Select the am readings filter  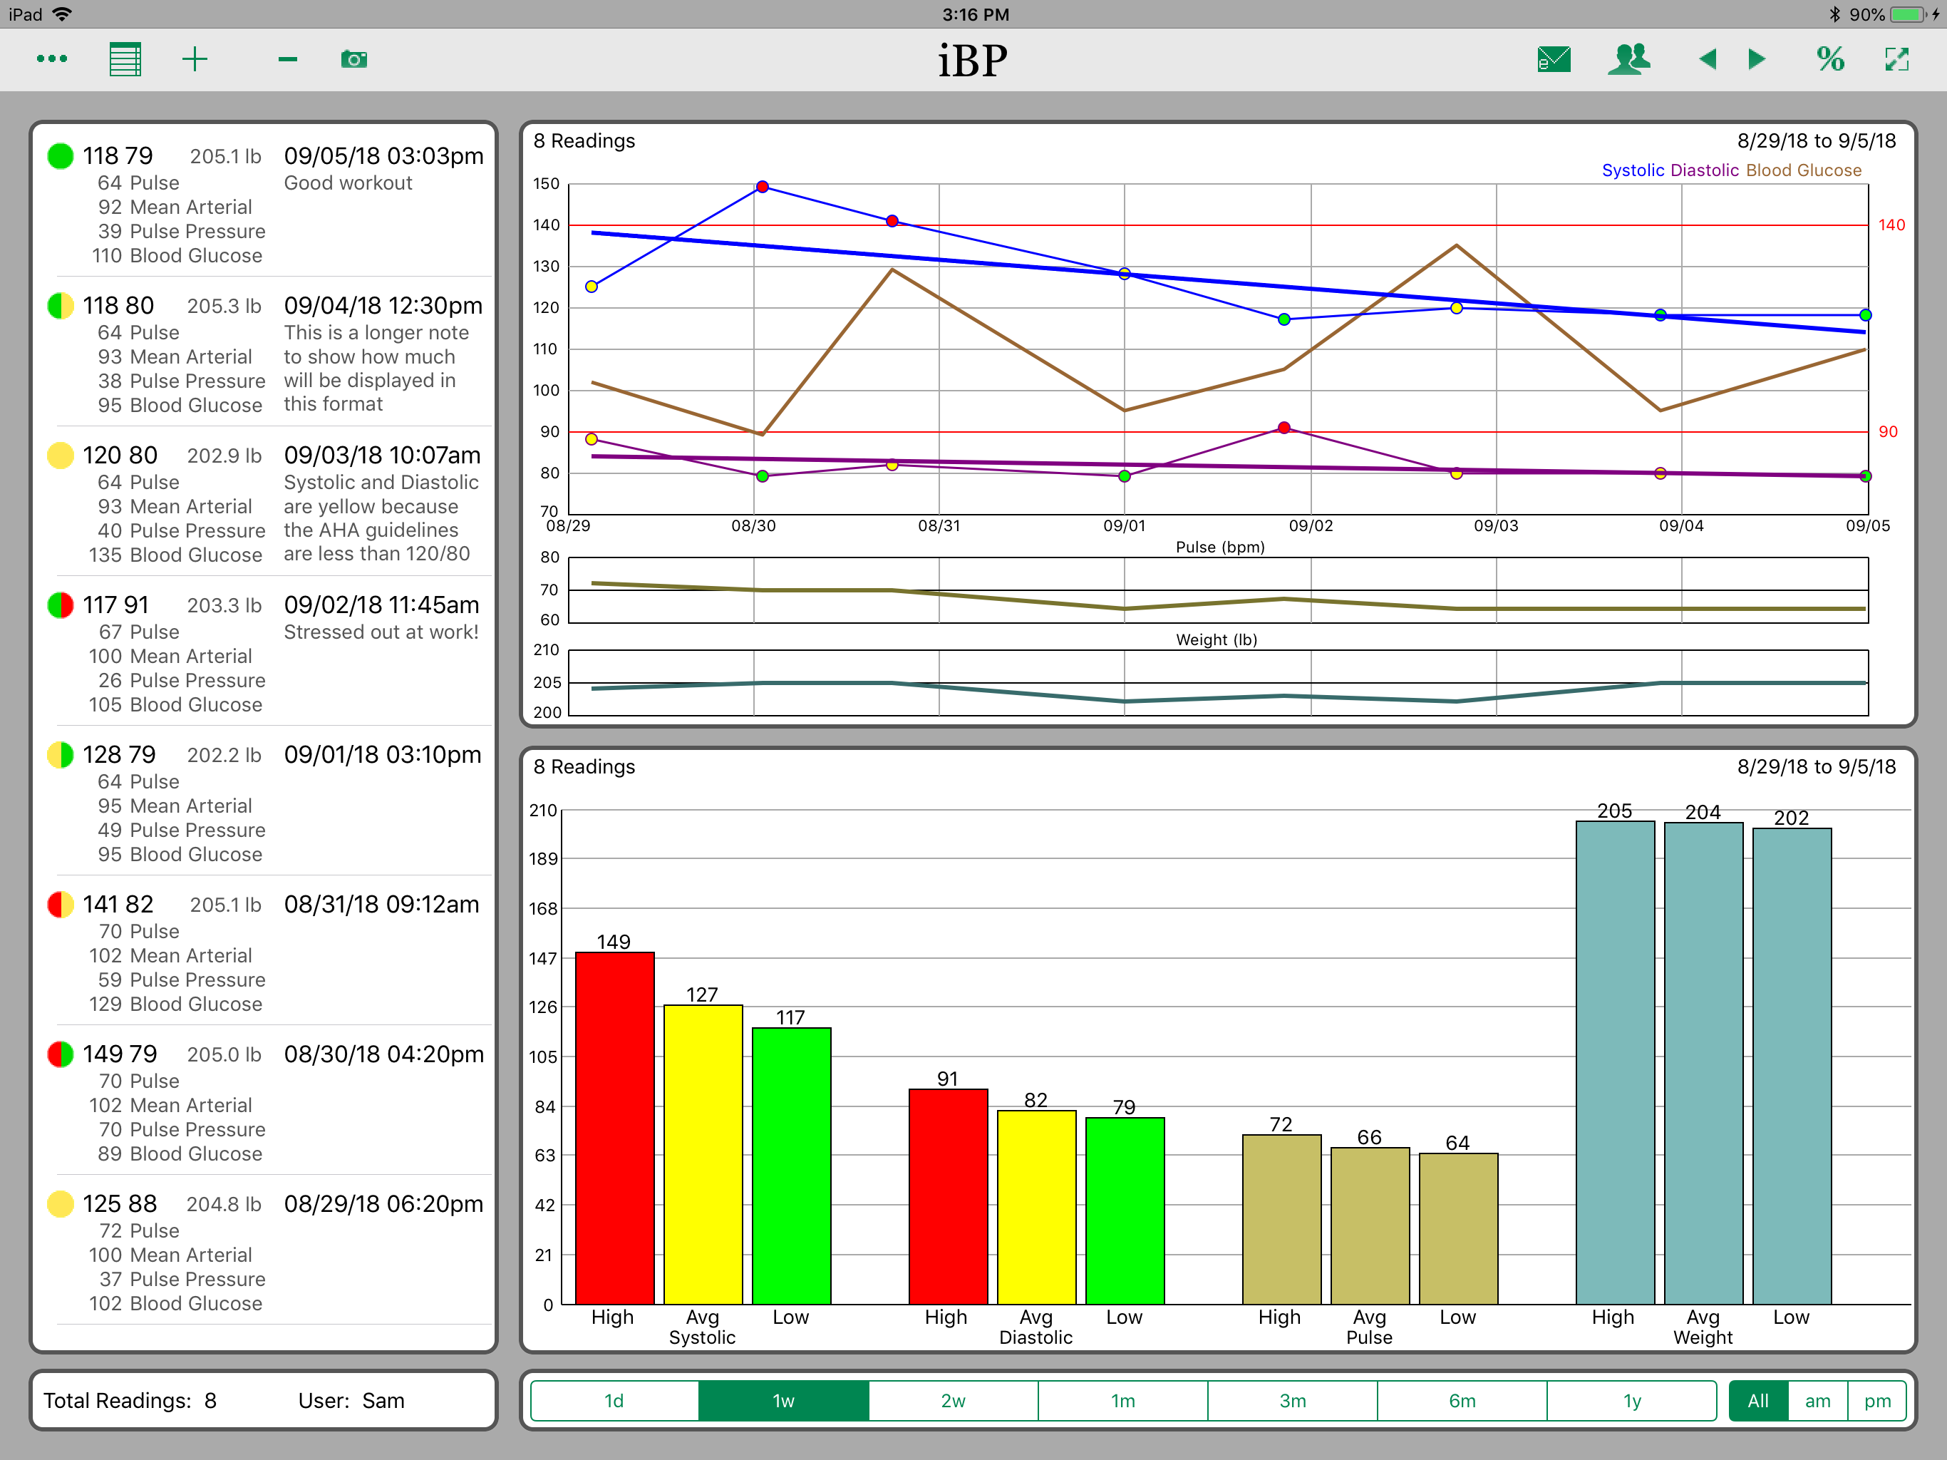[1817, 1400]
